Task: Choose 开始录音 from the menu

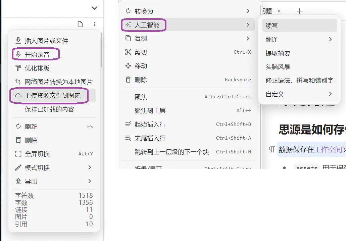Action: tap(54, 54)
